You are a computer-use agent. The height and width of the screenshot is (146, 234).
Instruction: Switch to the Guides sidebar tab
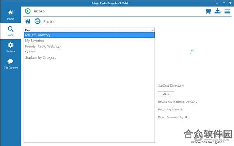click(11, 31)
